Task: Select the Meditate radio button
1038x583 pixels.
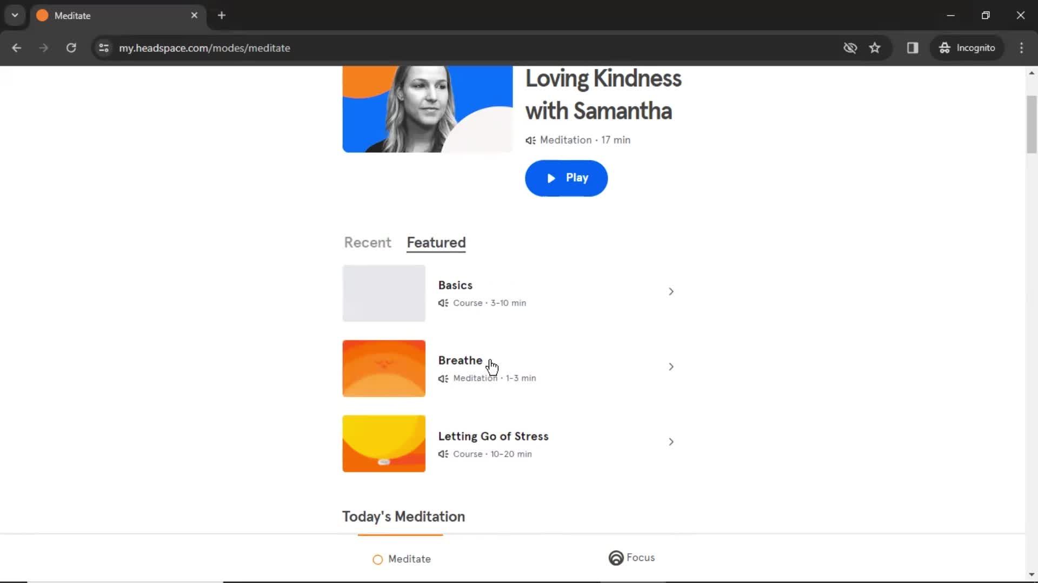Action: (x=377, y=559)
